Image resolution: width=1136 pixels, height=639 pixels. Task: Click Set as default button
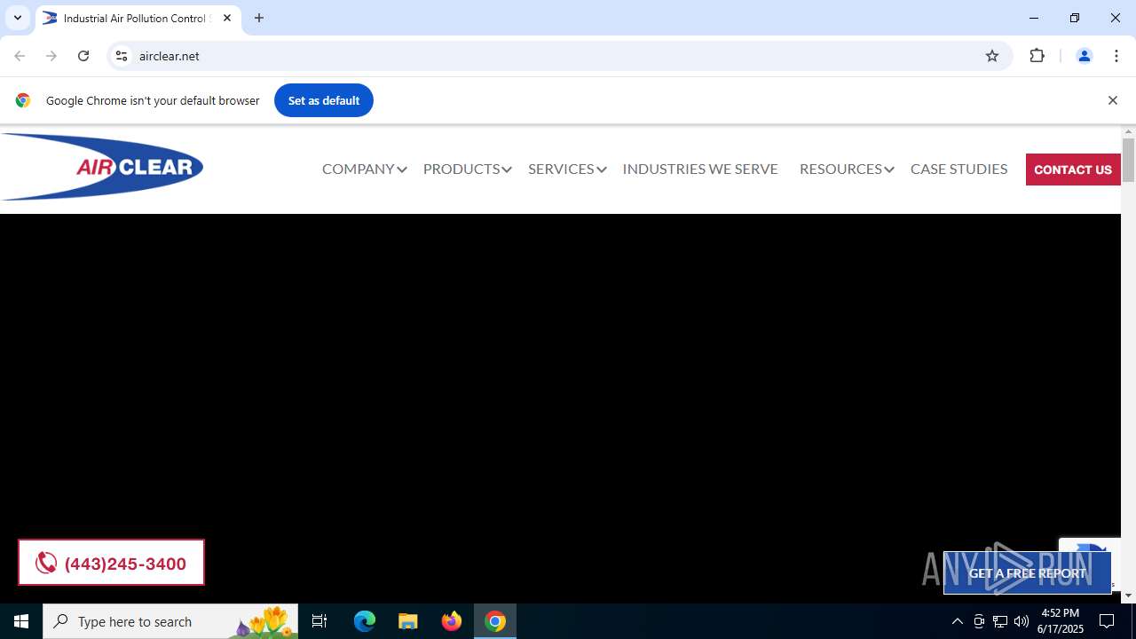(324, 100)
